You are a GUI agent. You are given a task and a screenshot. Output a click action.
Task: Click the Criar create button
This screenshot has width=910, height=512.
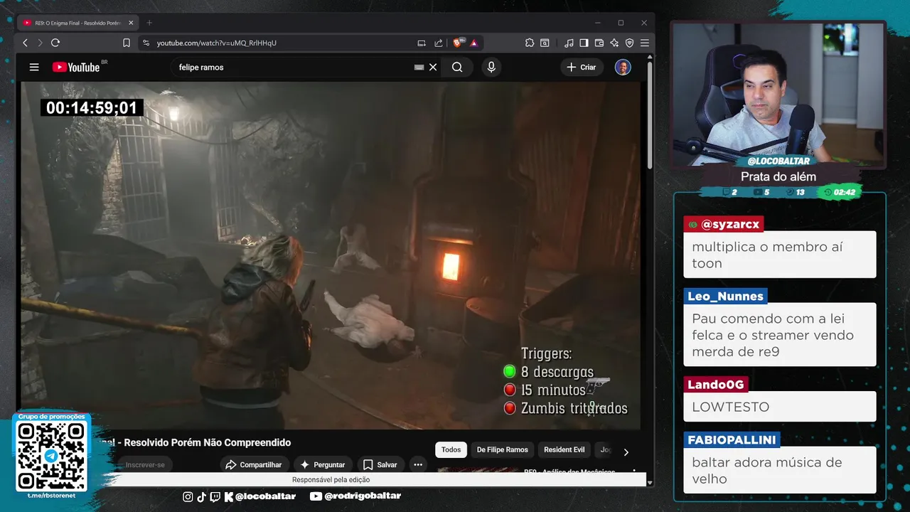582,67
